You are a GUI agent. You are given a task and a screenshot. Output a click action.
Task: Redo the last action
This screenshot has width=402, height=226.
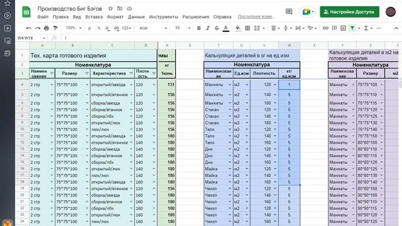(x=38, y=28)
